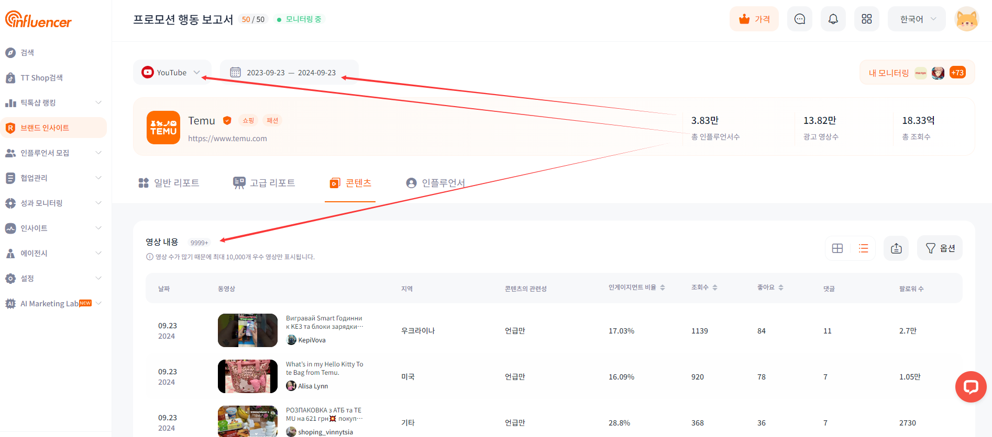Screen dimensions: 992x437
Task: Open 내 모니터링 button
Action: point(917,73)
